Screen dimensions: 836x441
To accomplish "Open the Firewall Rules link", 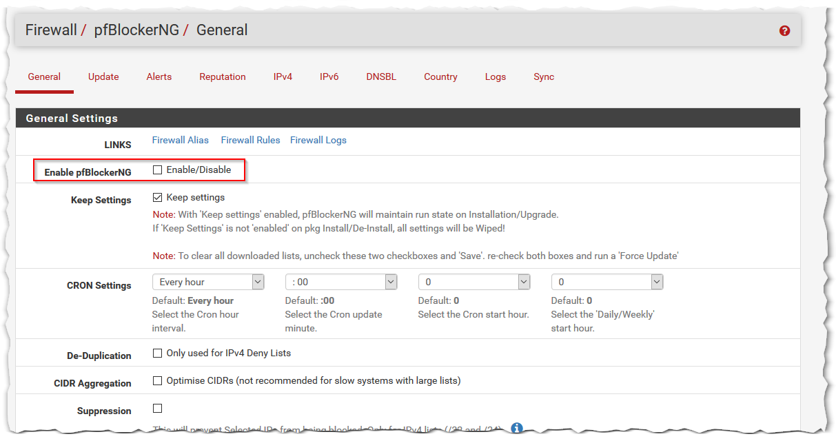I will click(250, 140).
